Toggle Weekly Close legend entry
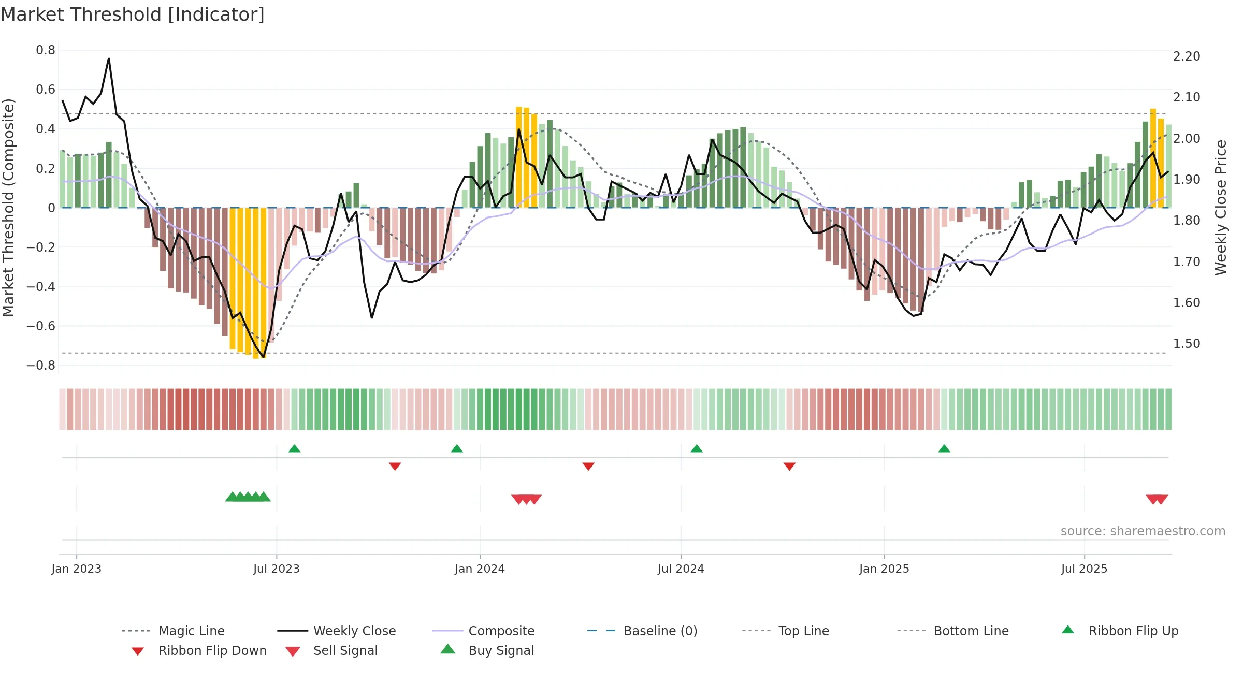 337,631
